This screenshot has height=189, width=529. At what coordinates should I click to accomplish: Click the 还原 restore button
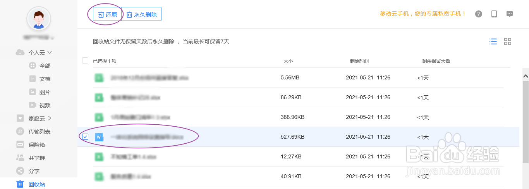tap(107, 15)
